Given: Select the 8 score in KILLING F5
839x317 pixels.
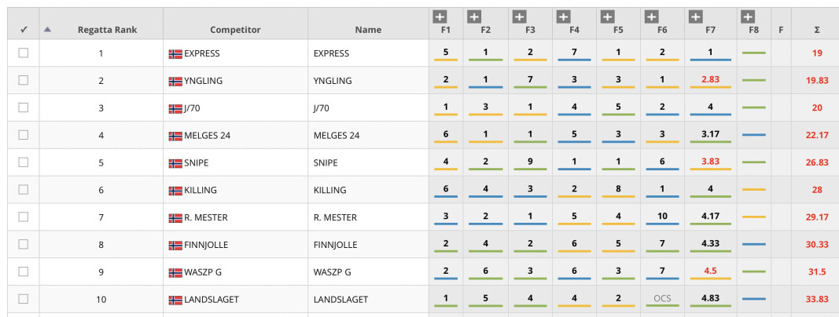Looking at the screenshot, I should tap(618, 188).
